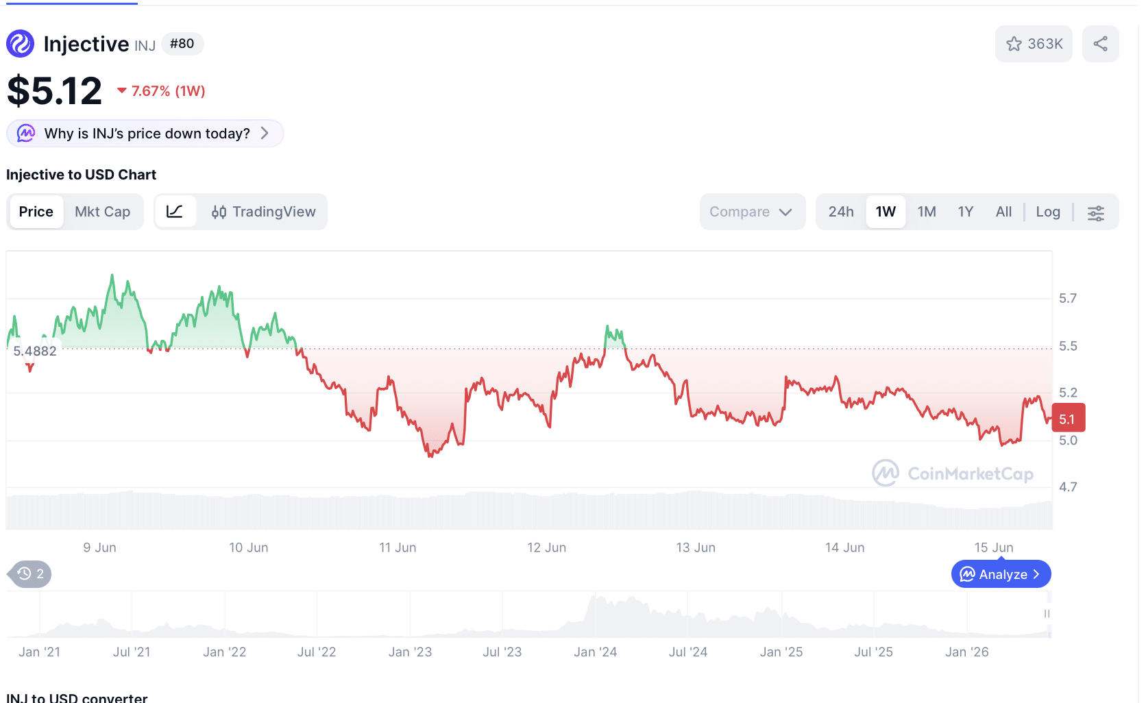Select the 1W time range
This screenshot has height=703, width=1146.
coord(886,212)
